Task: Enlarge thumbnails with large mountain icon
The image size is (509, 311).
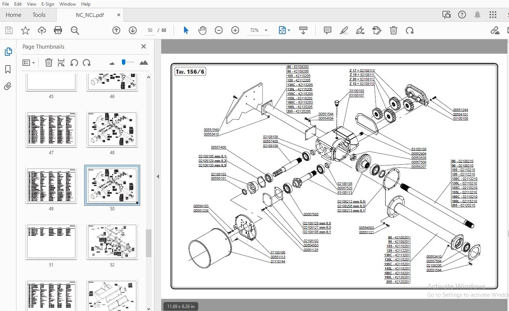Action: click(x=144, y=63)
